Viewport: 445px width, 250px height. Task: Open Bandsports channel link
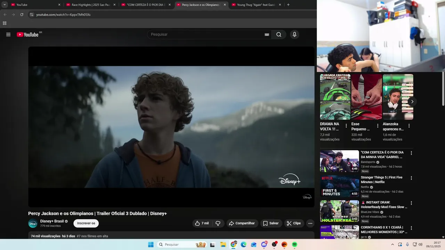tap(368, 162)
